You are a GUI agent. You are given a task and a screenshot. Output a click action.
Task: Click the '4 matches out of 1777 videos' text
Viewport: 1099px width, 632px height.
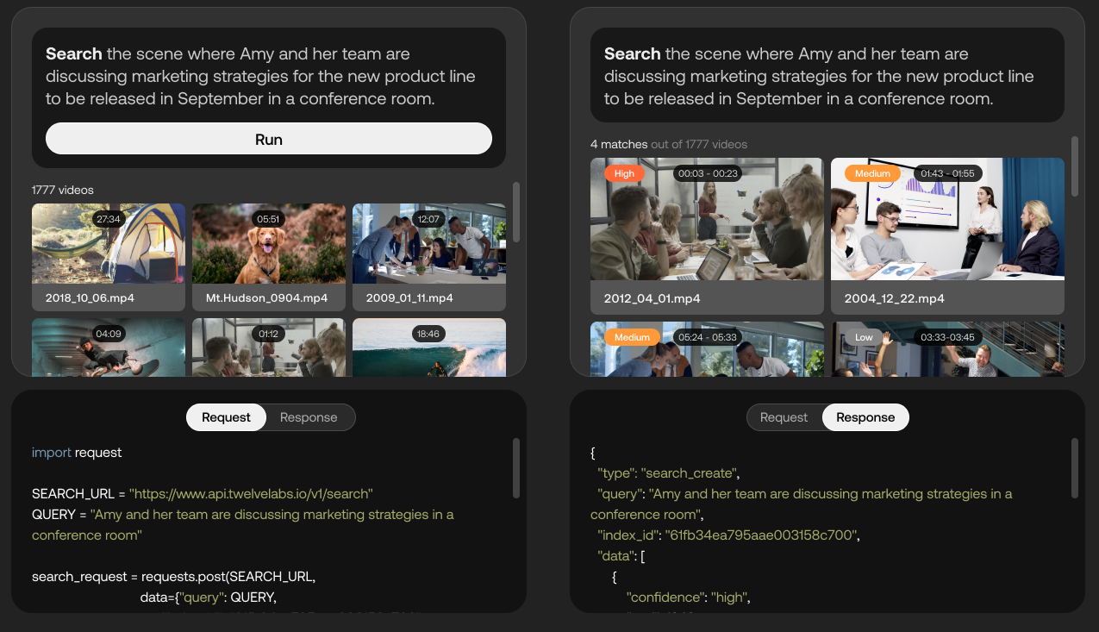pos(669,144)
